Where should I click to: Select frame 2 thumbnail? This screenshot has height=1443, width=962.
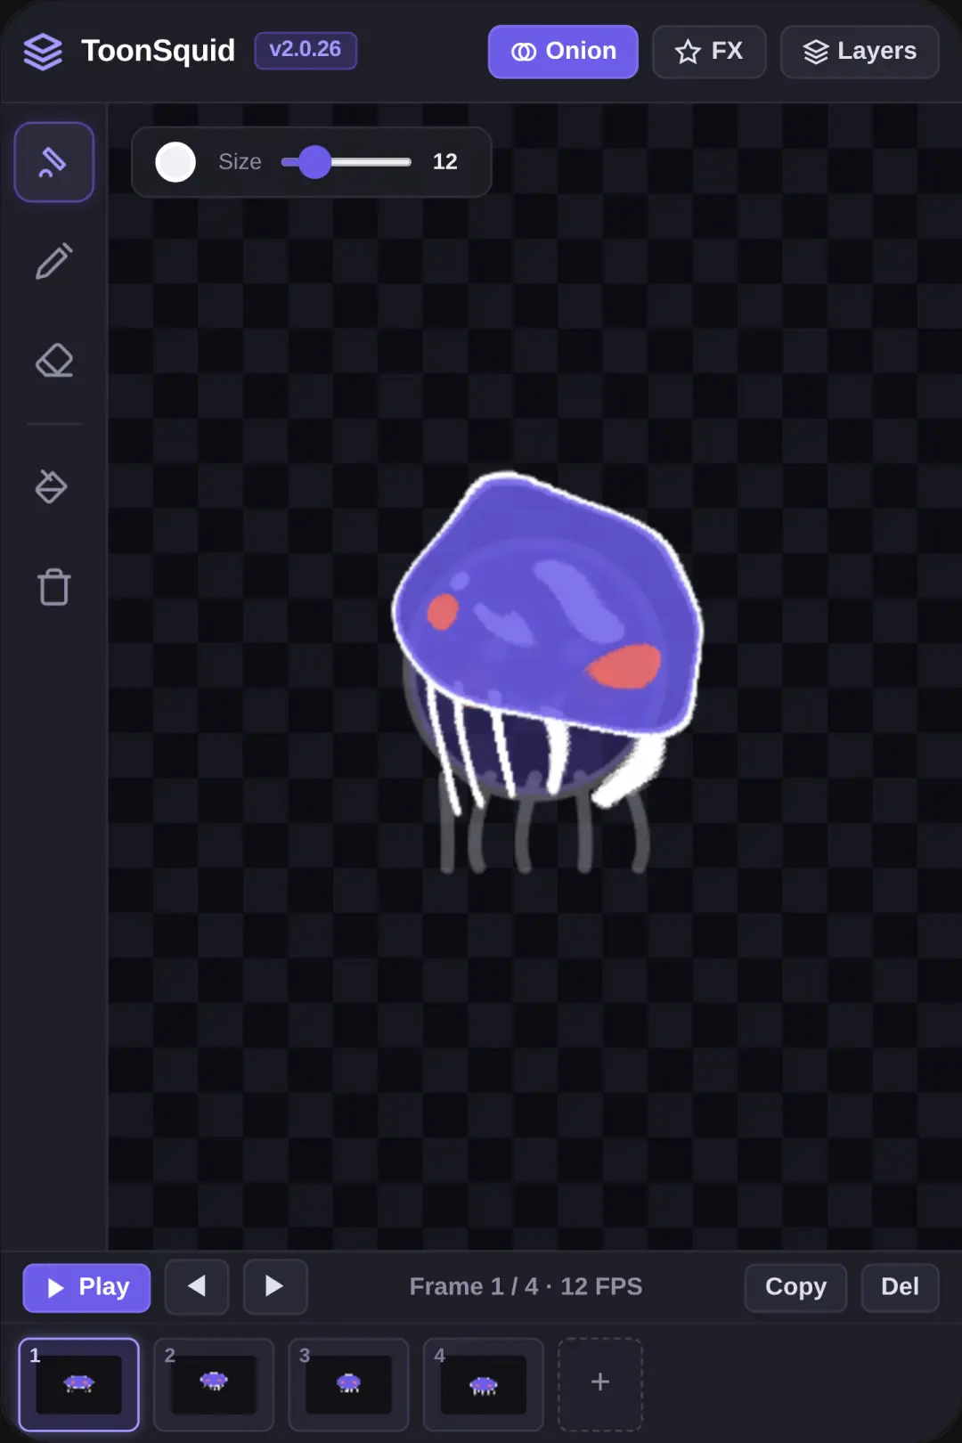click(214, 1384)
